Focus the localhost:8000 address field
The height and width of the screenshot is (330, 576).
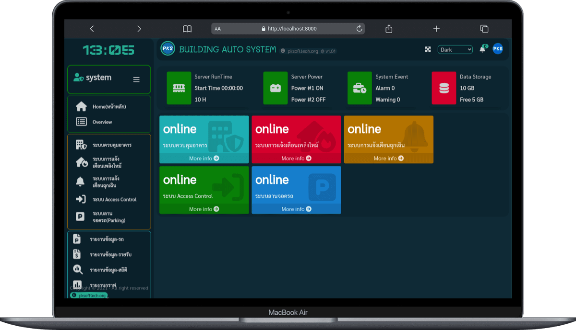[288, 29]
